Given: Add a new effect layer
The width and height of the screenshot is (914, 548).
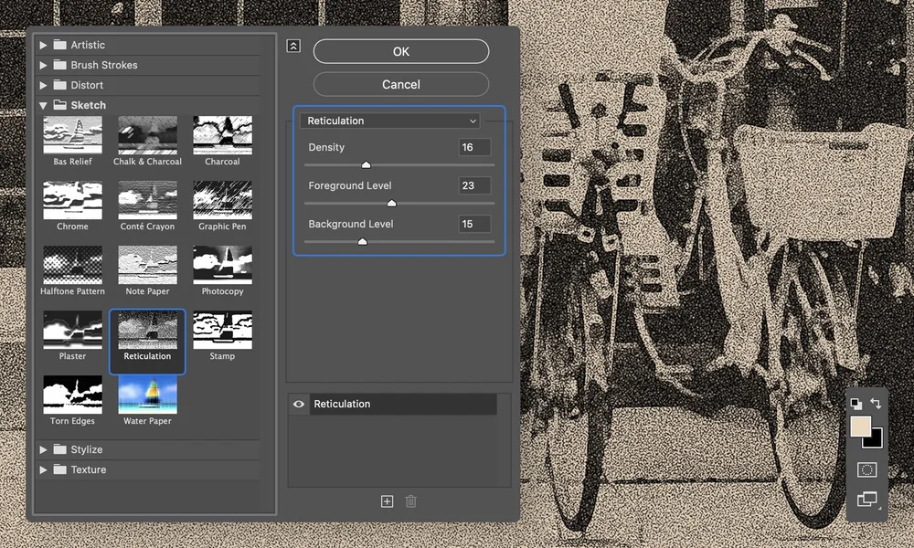Looking at the screenshot, I should 387,501.
